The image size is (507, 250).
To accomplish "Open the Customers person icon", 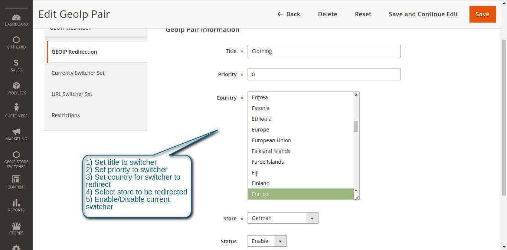I will (x=16, y=108).
